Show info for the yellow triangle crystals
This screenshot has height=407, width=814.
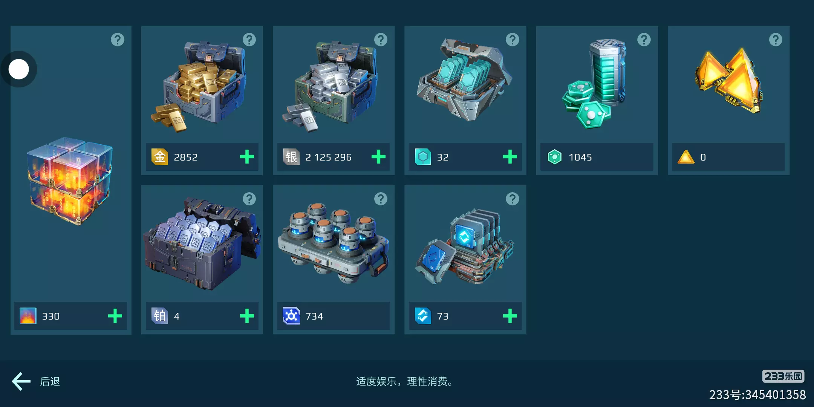[776, 40]
